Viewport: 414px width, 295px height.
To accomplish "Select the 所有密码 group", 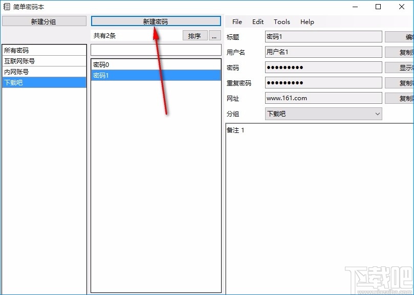I will [x=45, y=50].
